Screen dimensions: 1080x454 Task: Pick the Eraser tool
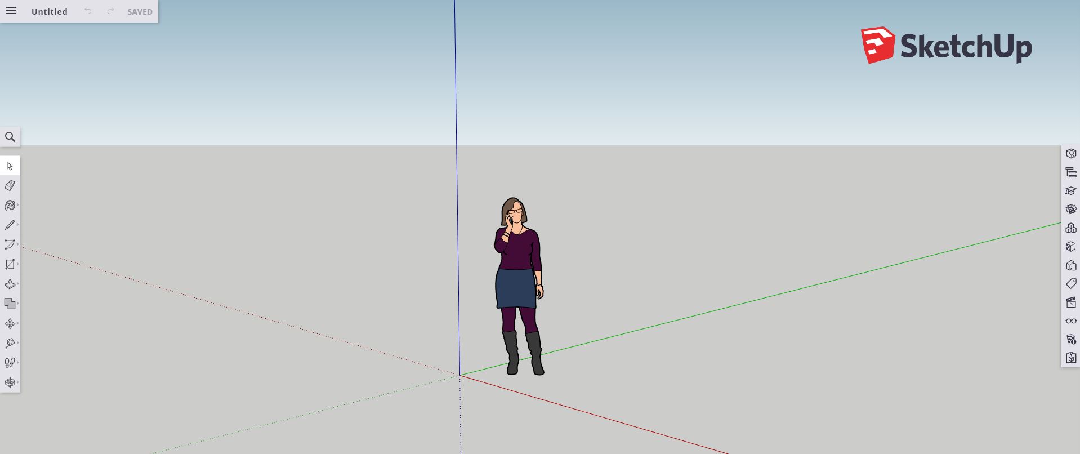pos(10,185)
